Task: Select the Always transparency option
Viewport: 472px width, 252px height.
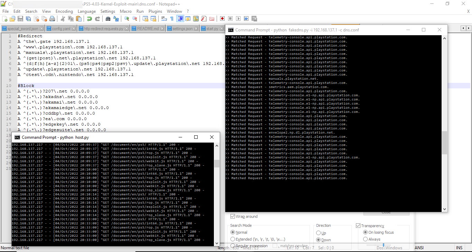Action: [x=365, y=239]
